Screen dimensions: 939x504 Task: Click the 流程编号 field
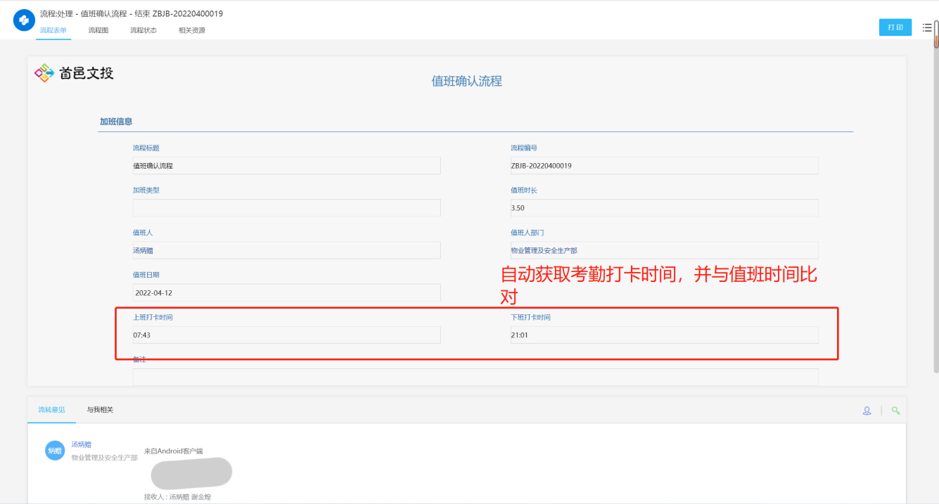664,166
